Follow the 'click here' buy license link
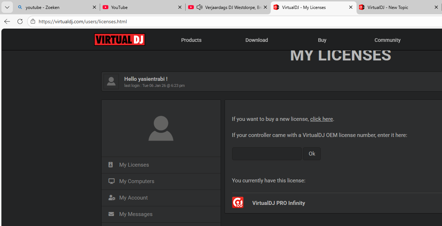Image resolution: width=442 pixels, height=226 pixels. click(321, 119)
